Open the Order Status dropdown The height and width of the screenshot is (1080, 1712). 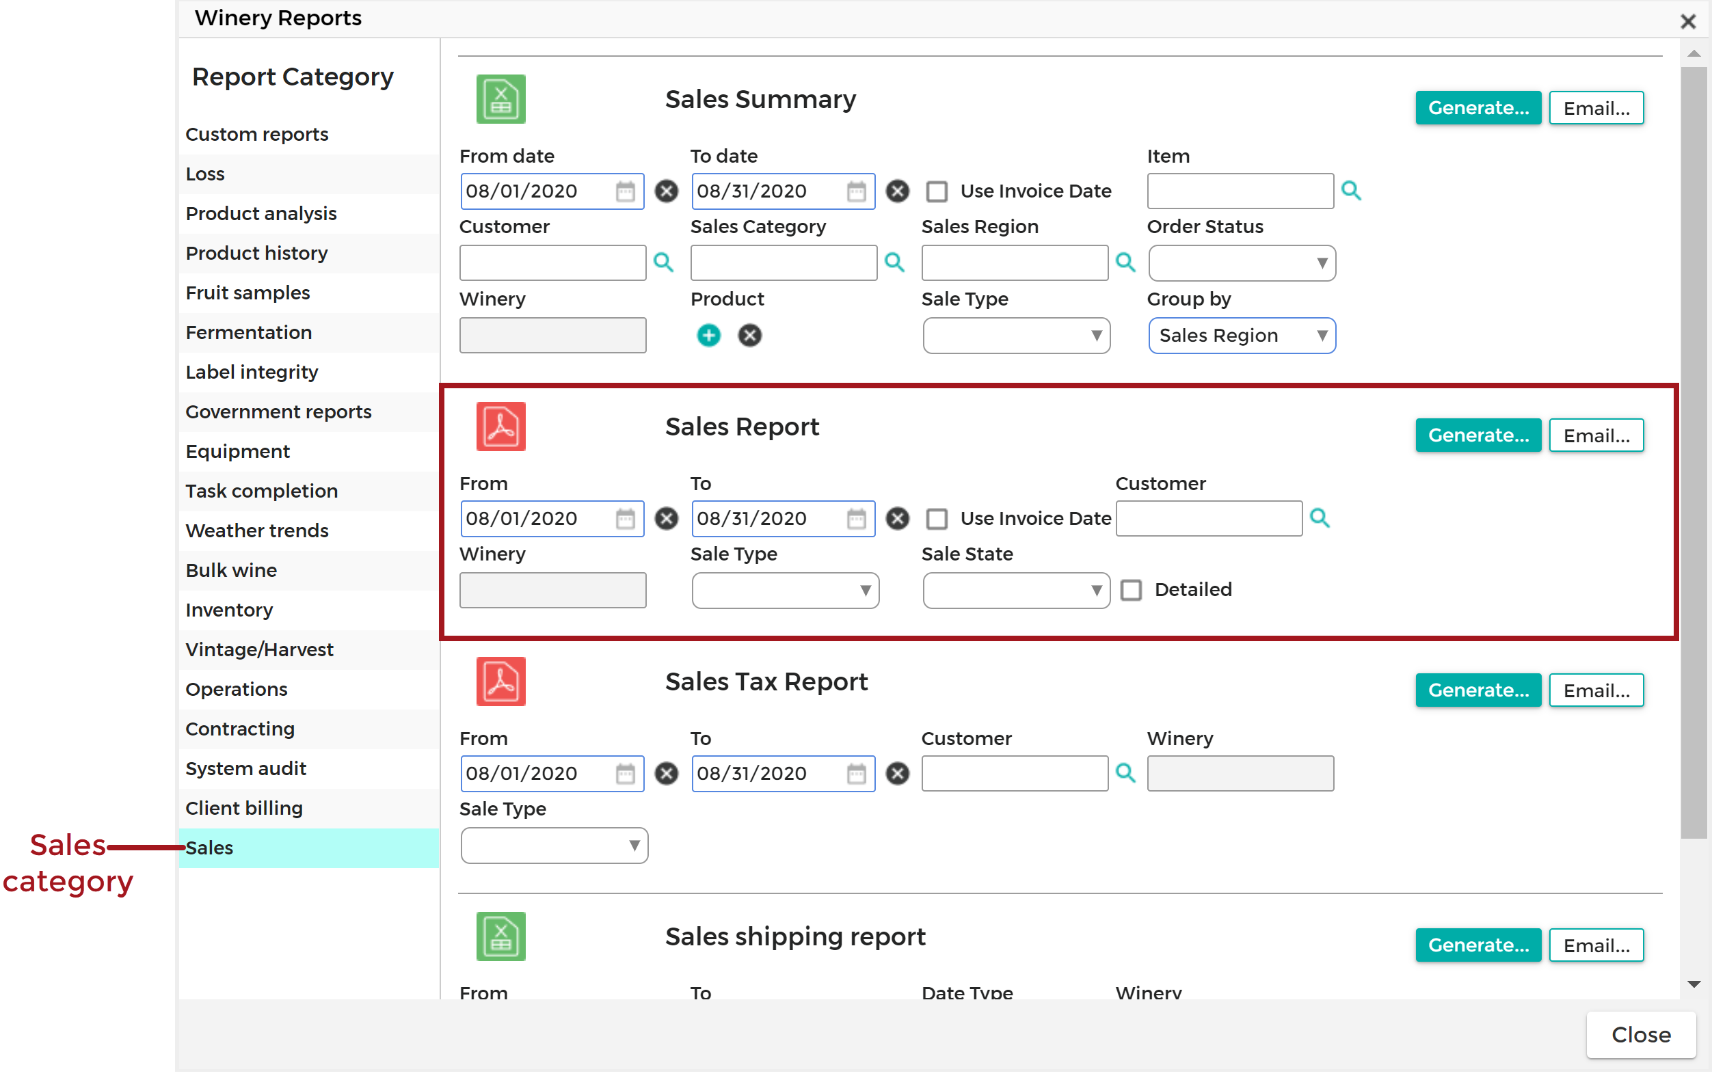[1242, 263]
